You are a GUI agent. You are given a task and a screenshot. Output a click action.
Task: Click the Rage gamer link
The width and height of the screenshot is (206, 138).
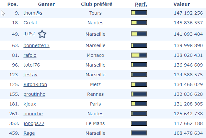pos(29,133)
